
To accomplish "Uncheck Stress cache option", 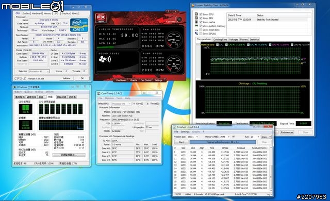I will coord(201,22).
